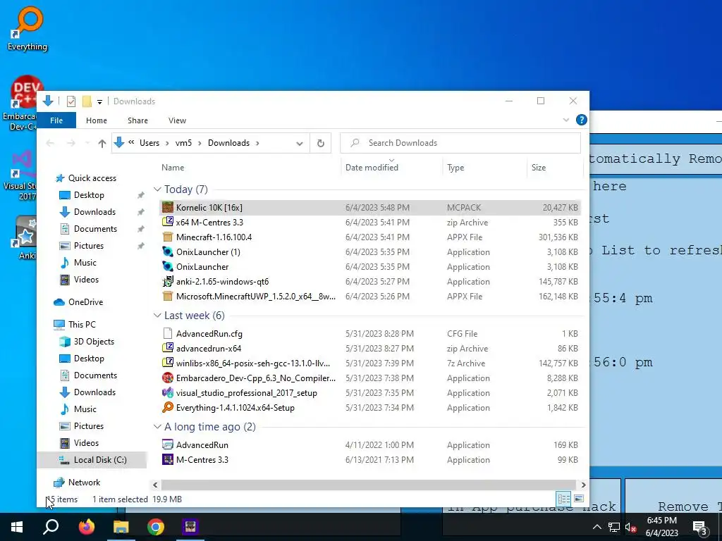Select the x64 M-Centres 3.3 zip icon
722x541 pixels.
168,222
